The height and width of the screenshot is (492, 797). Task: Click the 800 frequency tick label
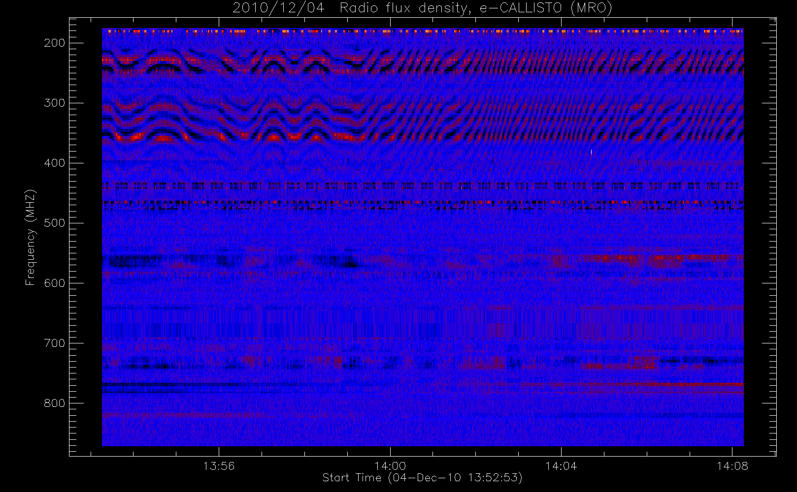pos(54,403)
